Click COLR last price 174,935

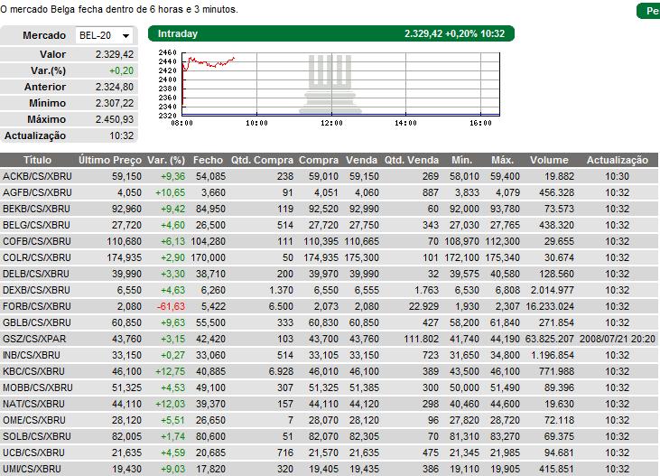(125, 257)
